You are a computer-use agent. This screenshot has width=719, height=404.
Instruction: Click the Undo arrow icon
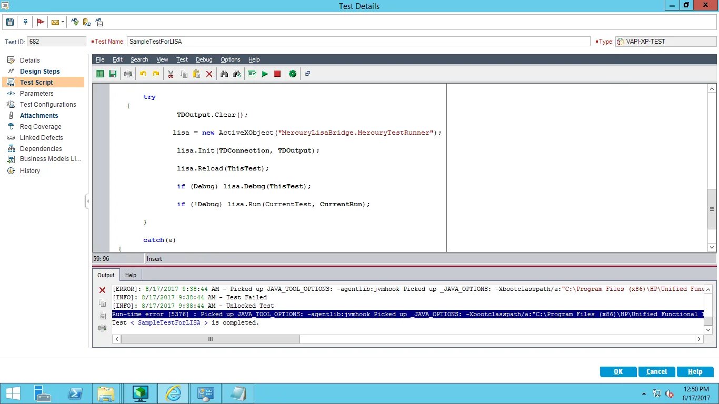143,74
